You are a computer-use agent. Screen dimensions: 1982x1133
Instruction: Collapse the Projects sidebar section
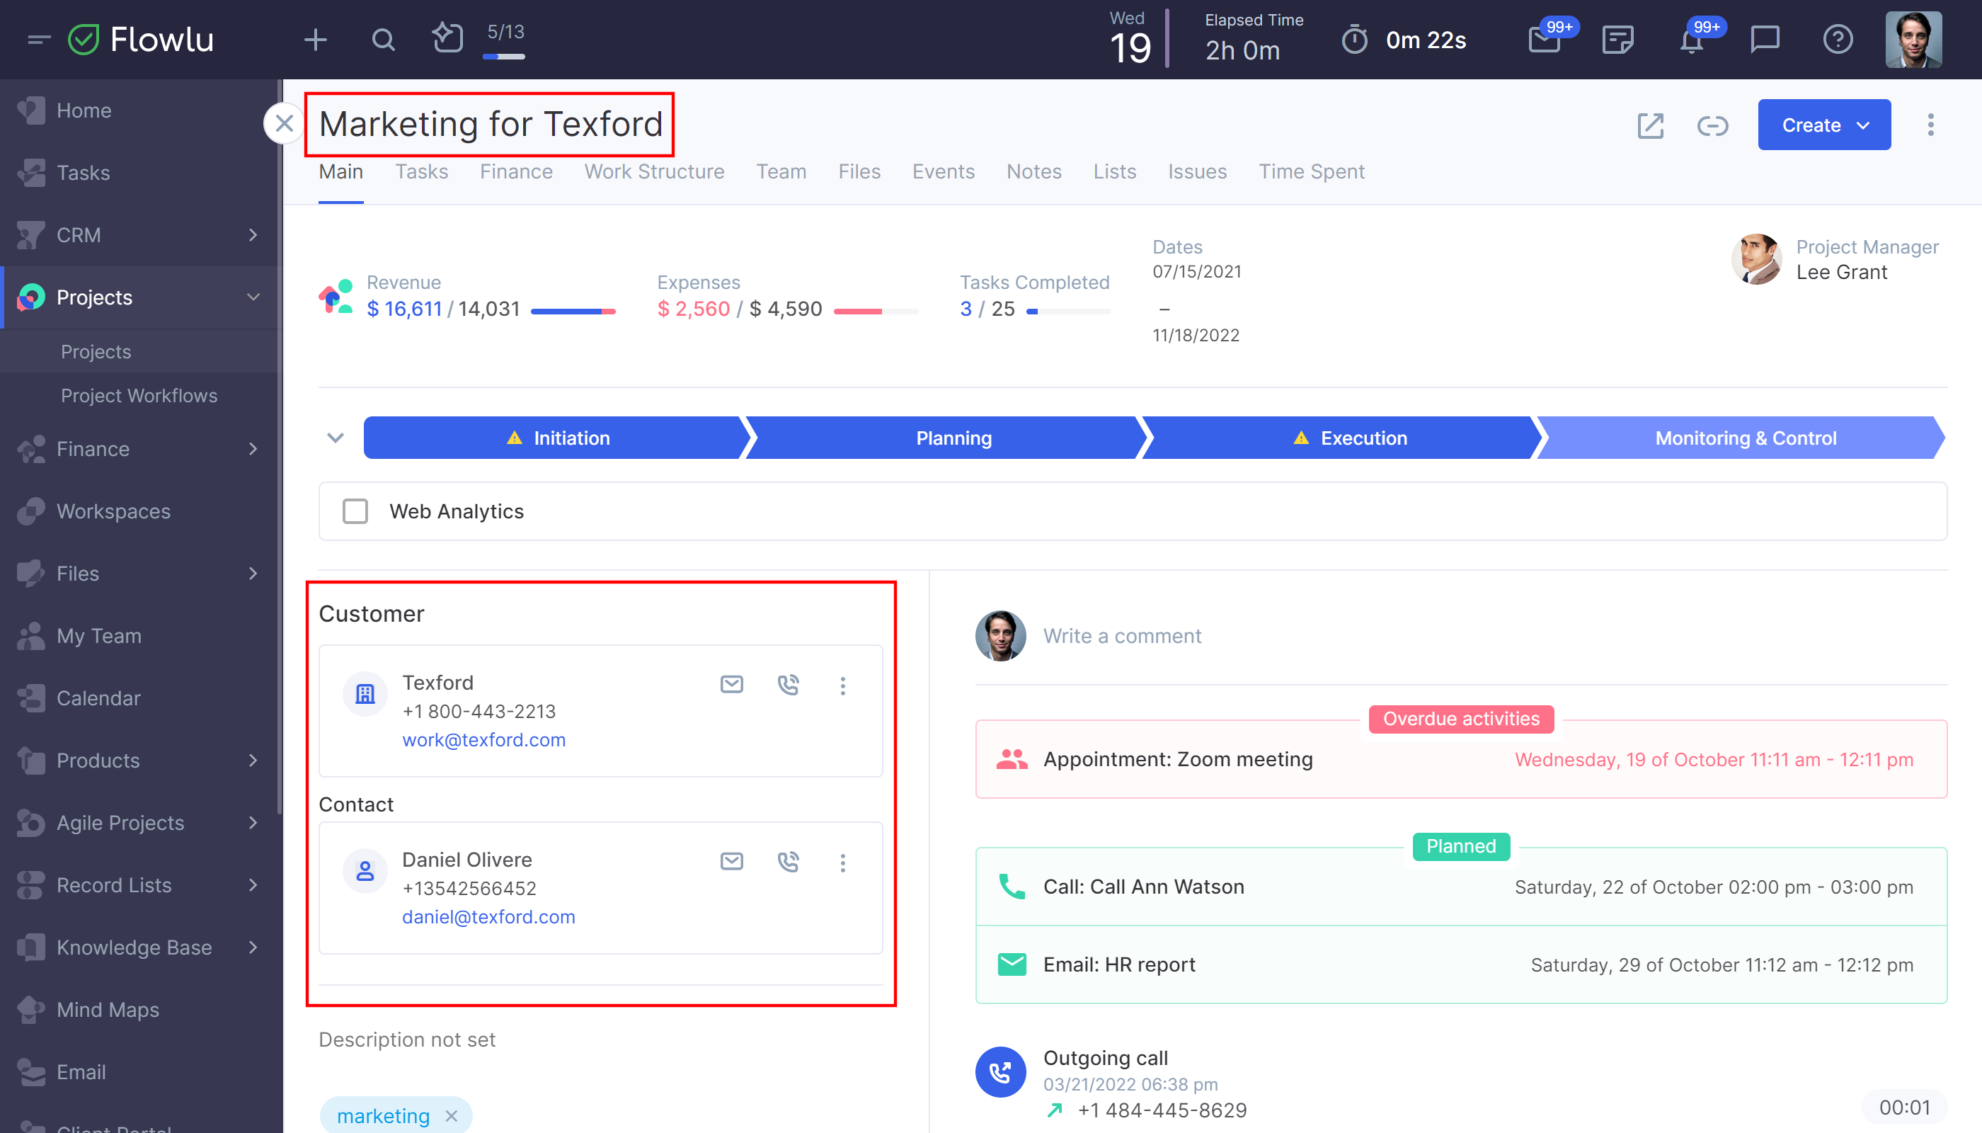coord(253,297)
